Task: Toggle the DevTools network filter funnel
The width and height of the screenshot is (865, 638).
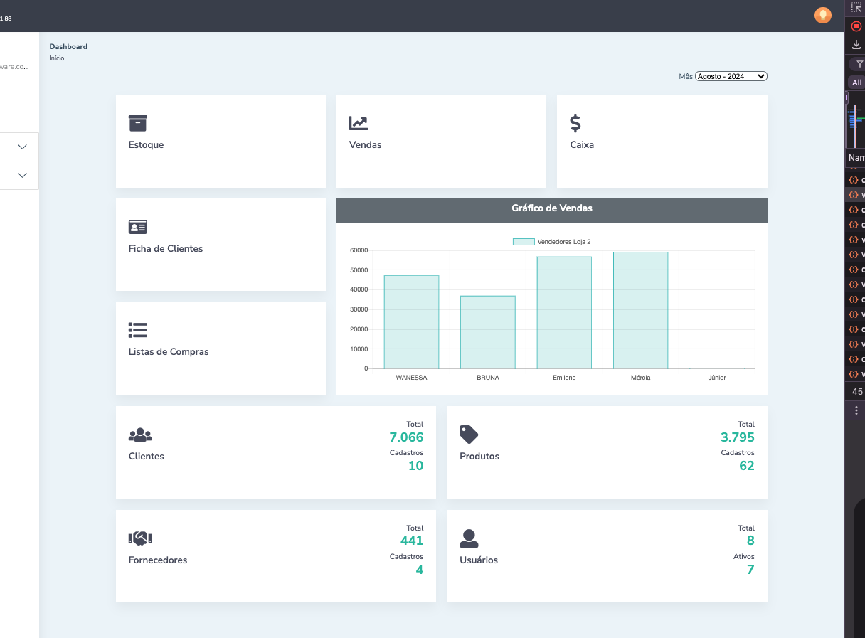Action: click(859, 64)
